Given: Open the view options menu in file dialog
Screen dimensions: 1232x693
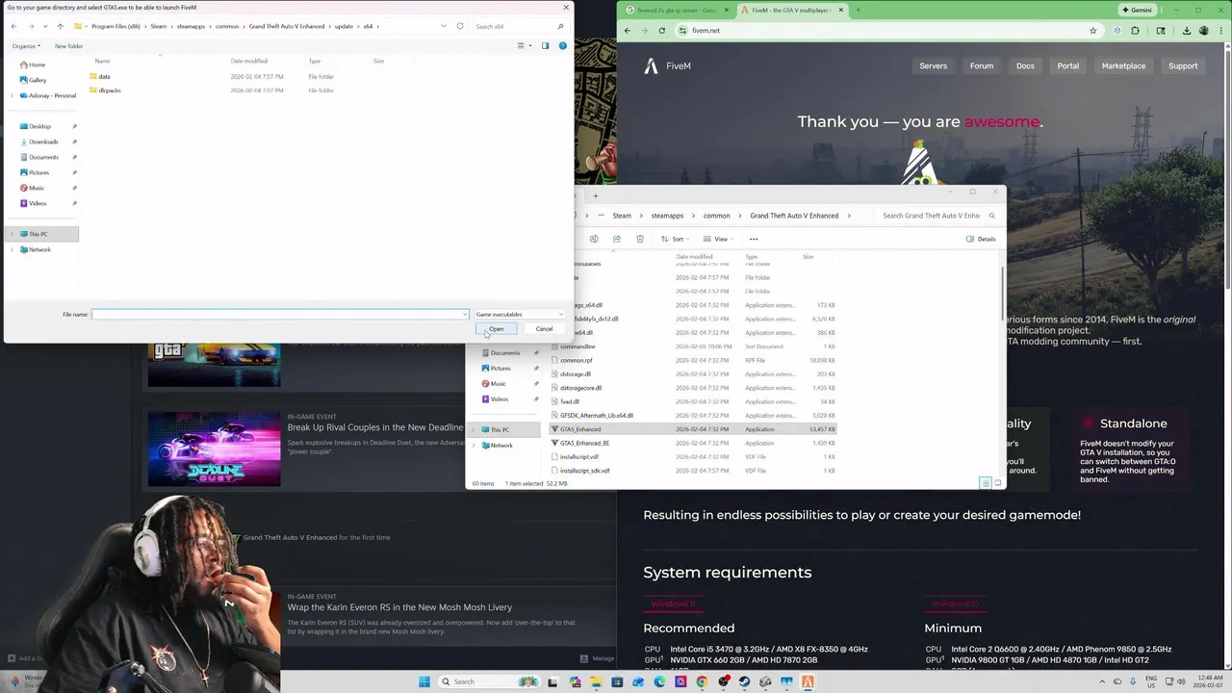Looking at the screenshot, I should pos(523,45).
